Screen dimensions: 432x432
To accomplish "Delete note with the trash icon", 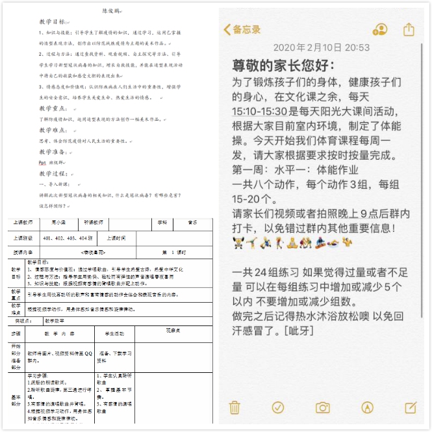I will (235, 407).
